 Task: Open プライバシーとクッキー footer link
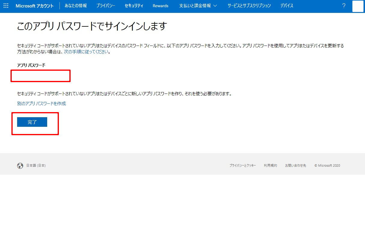[242, 166]
